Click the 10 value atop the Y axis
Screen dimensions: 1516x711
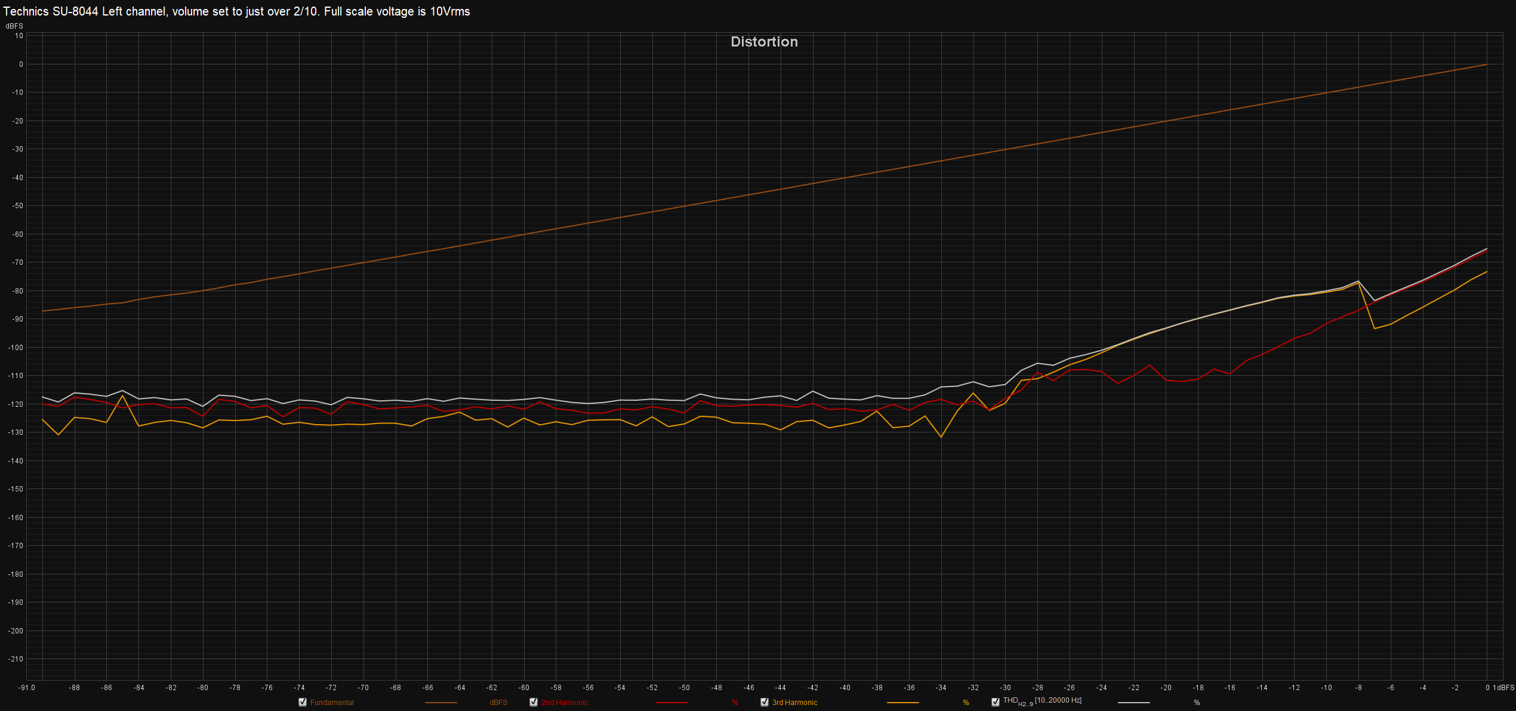(19, 36)
